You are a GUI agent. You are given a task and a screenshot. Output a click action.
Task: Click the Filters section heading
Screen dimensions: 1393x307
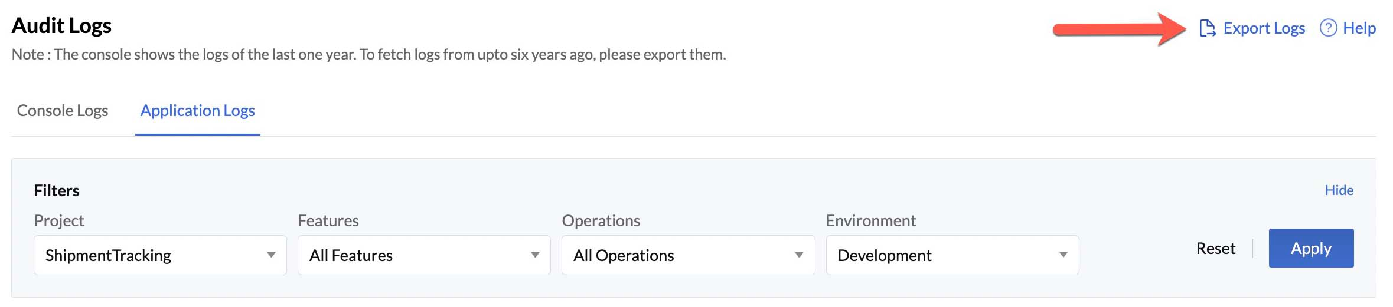pos(57,190)
